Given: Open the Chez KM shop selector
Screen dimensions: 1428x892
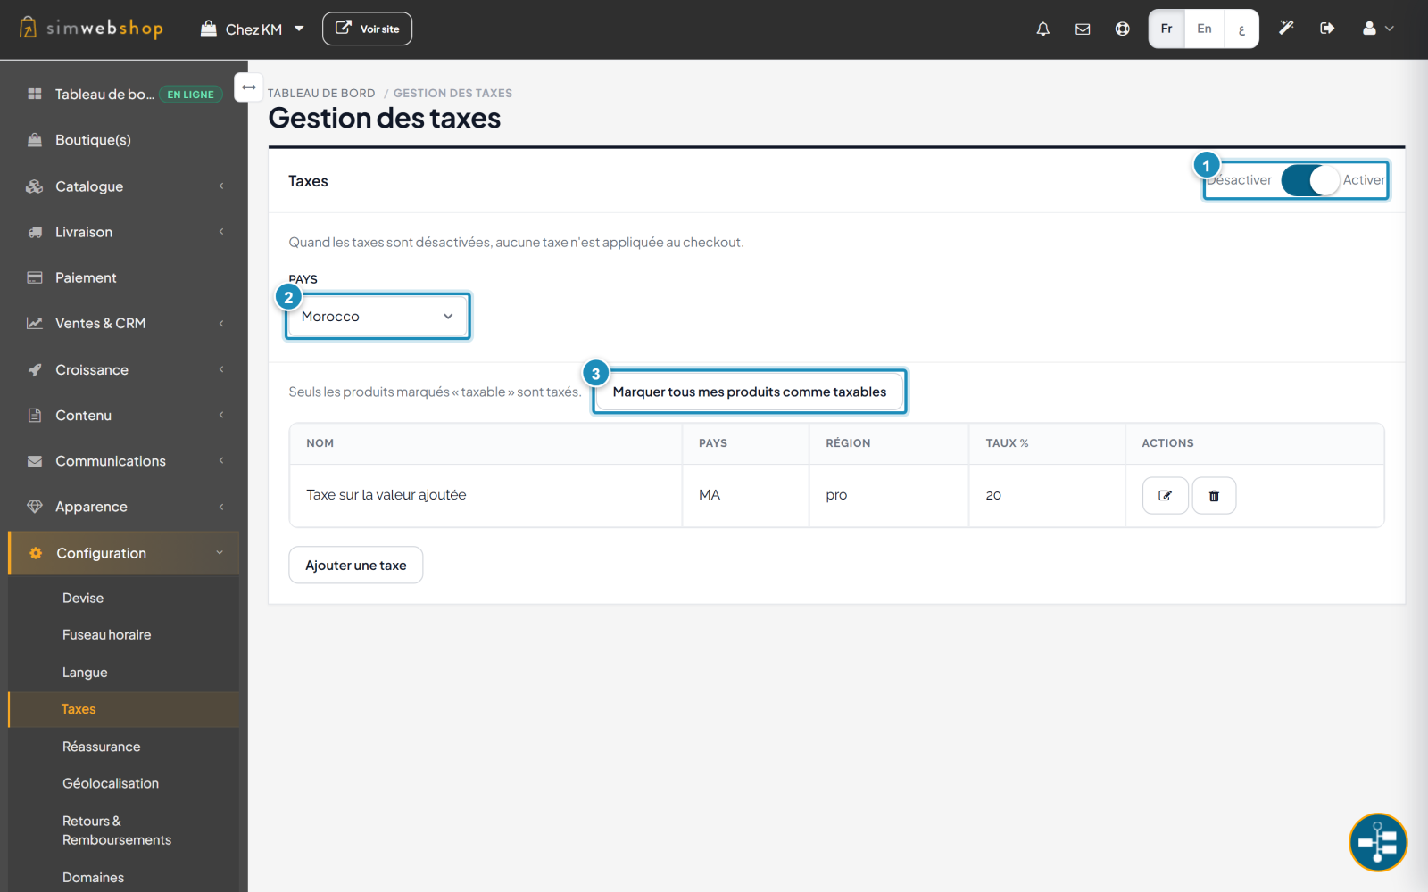Looking at the screenshot, I should tap(253, 29).
